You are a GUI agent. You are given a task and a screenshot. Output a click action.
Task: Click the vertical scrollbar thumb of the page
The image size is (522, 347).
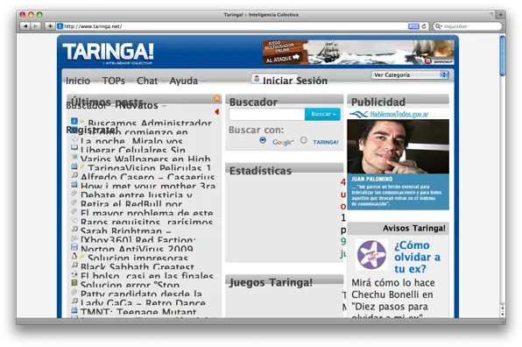pyautogui.click(x=503, y=56)
